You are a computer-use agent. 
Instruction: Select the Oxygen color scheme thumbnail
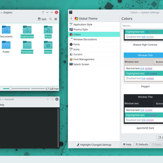(143, 68)
